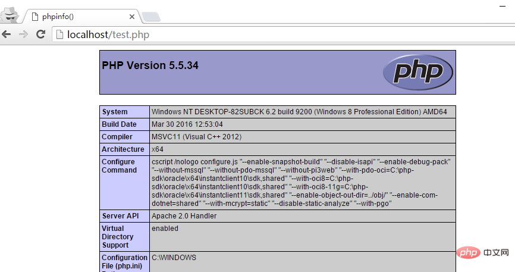
Task: Click the "MSVC11 (Visual C++ 2012)" value
Action: (196, 137)
